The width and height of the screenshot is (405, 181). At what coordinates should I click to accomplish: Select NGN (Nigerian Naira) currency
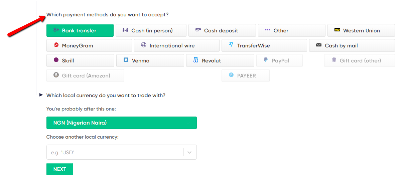(122, 123)
